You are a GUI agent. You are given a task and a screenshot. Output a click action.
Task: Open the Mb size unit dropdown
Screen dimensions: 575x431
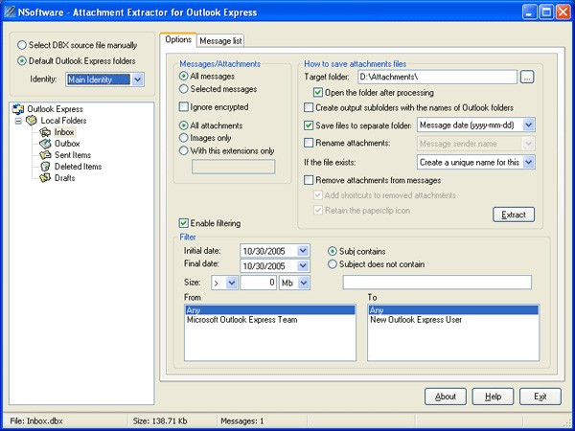click(x=304, y=283)
